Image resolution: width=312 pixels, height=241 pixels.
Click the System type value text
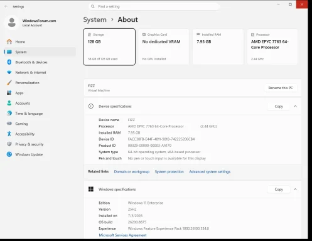pos(164,152)
